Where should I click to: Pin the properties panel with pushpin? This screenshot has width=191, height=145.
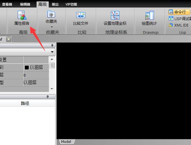52,45
